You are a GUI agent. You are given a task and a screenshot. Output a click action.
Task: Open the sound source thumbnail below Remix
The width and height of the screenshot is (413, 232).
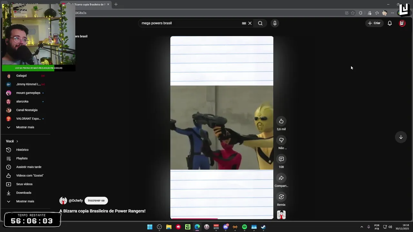(x=281, y=215)
